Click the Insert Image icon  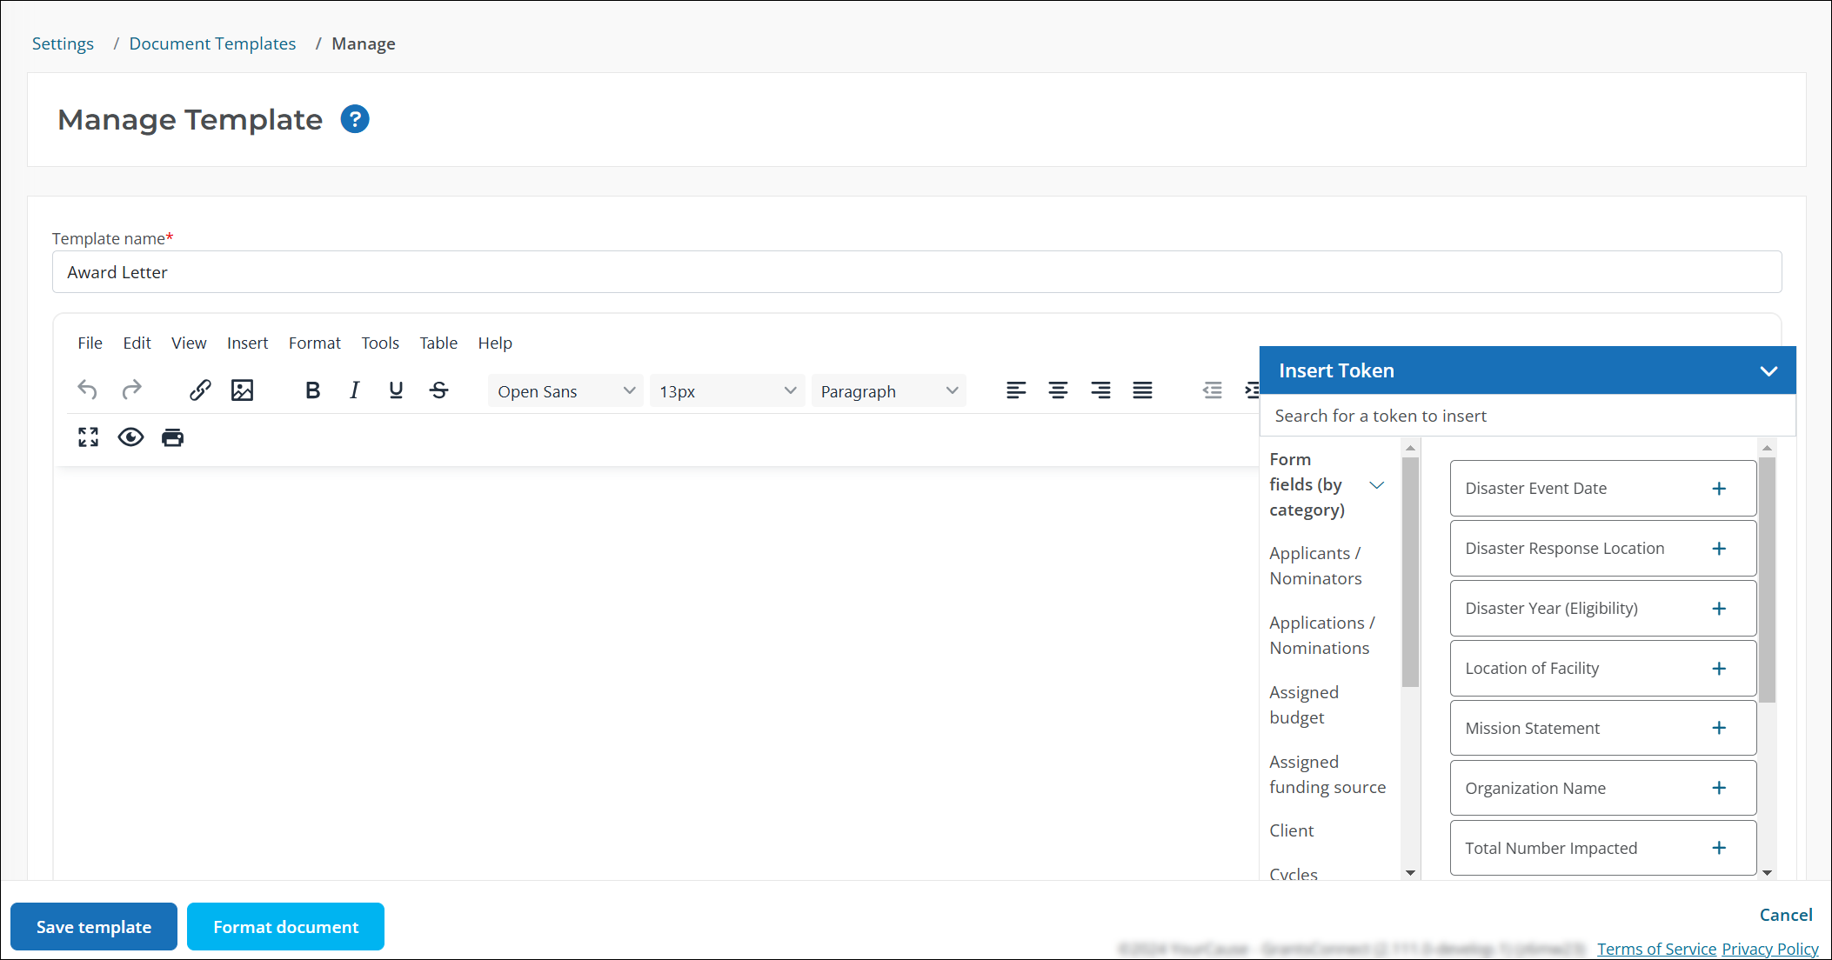point(243,391)
